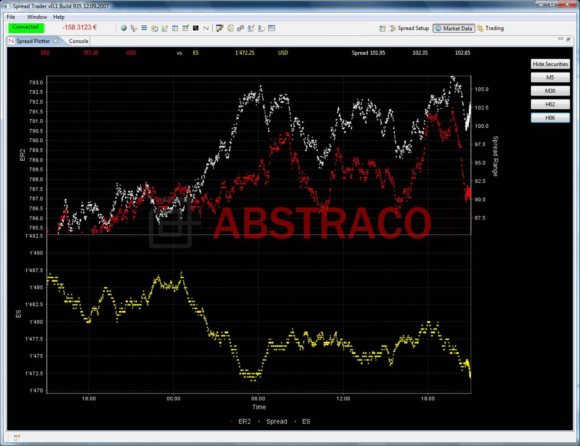This screenshot has height=446, width=580.
Task: Toggle the H02 timeframe
Action: point(550,104)
